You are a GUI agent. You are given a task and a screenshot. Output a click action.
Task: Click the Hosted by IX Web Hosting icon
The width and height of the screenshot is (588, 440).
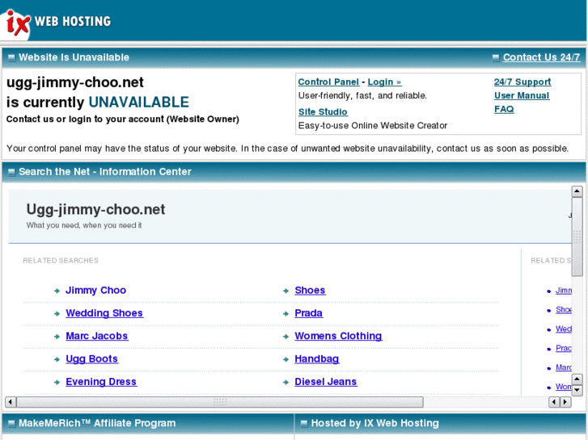(304, 424)
